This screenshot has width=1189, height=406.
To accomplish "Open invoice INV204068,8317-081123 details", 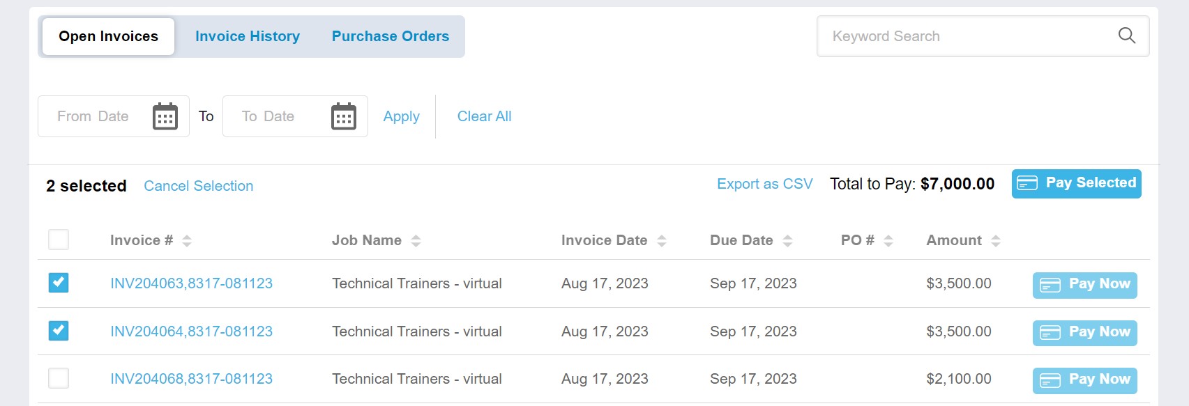I will [x=192, y=378].
